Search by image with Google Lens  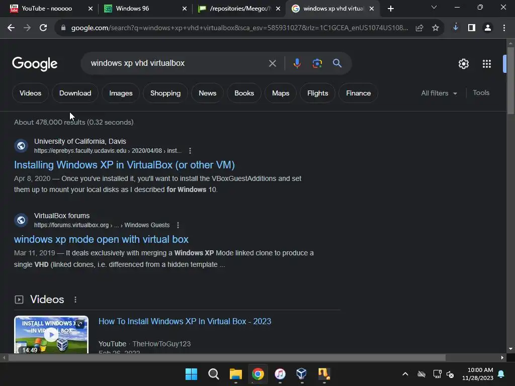point(317,63)
